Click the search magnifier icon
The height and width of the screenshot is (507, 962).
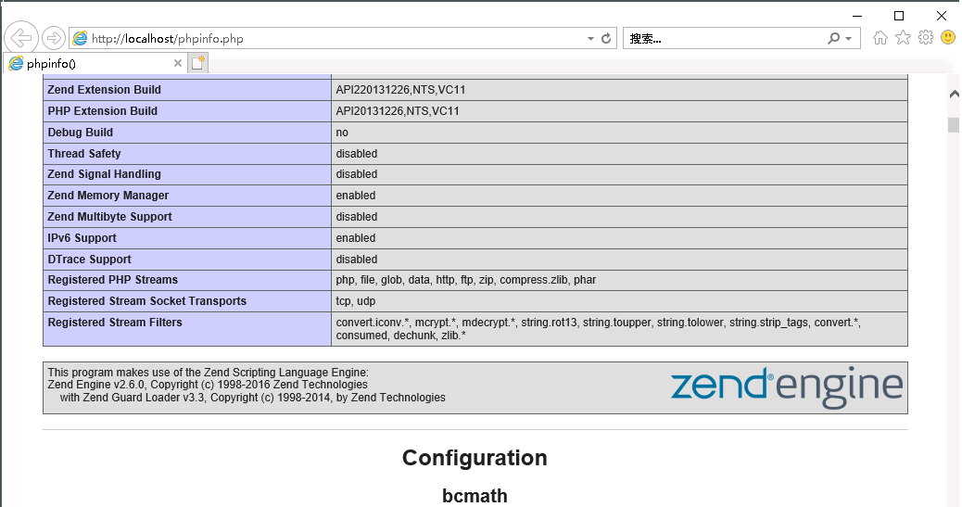tap(833, 39)
